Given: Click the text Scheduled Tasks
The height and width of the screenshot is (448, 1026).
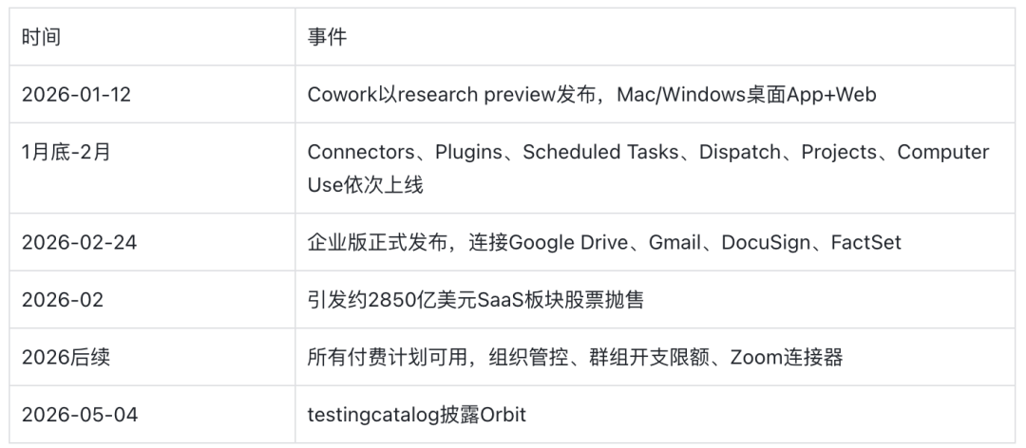Looking at the screenshot, I should pos(600,153).
